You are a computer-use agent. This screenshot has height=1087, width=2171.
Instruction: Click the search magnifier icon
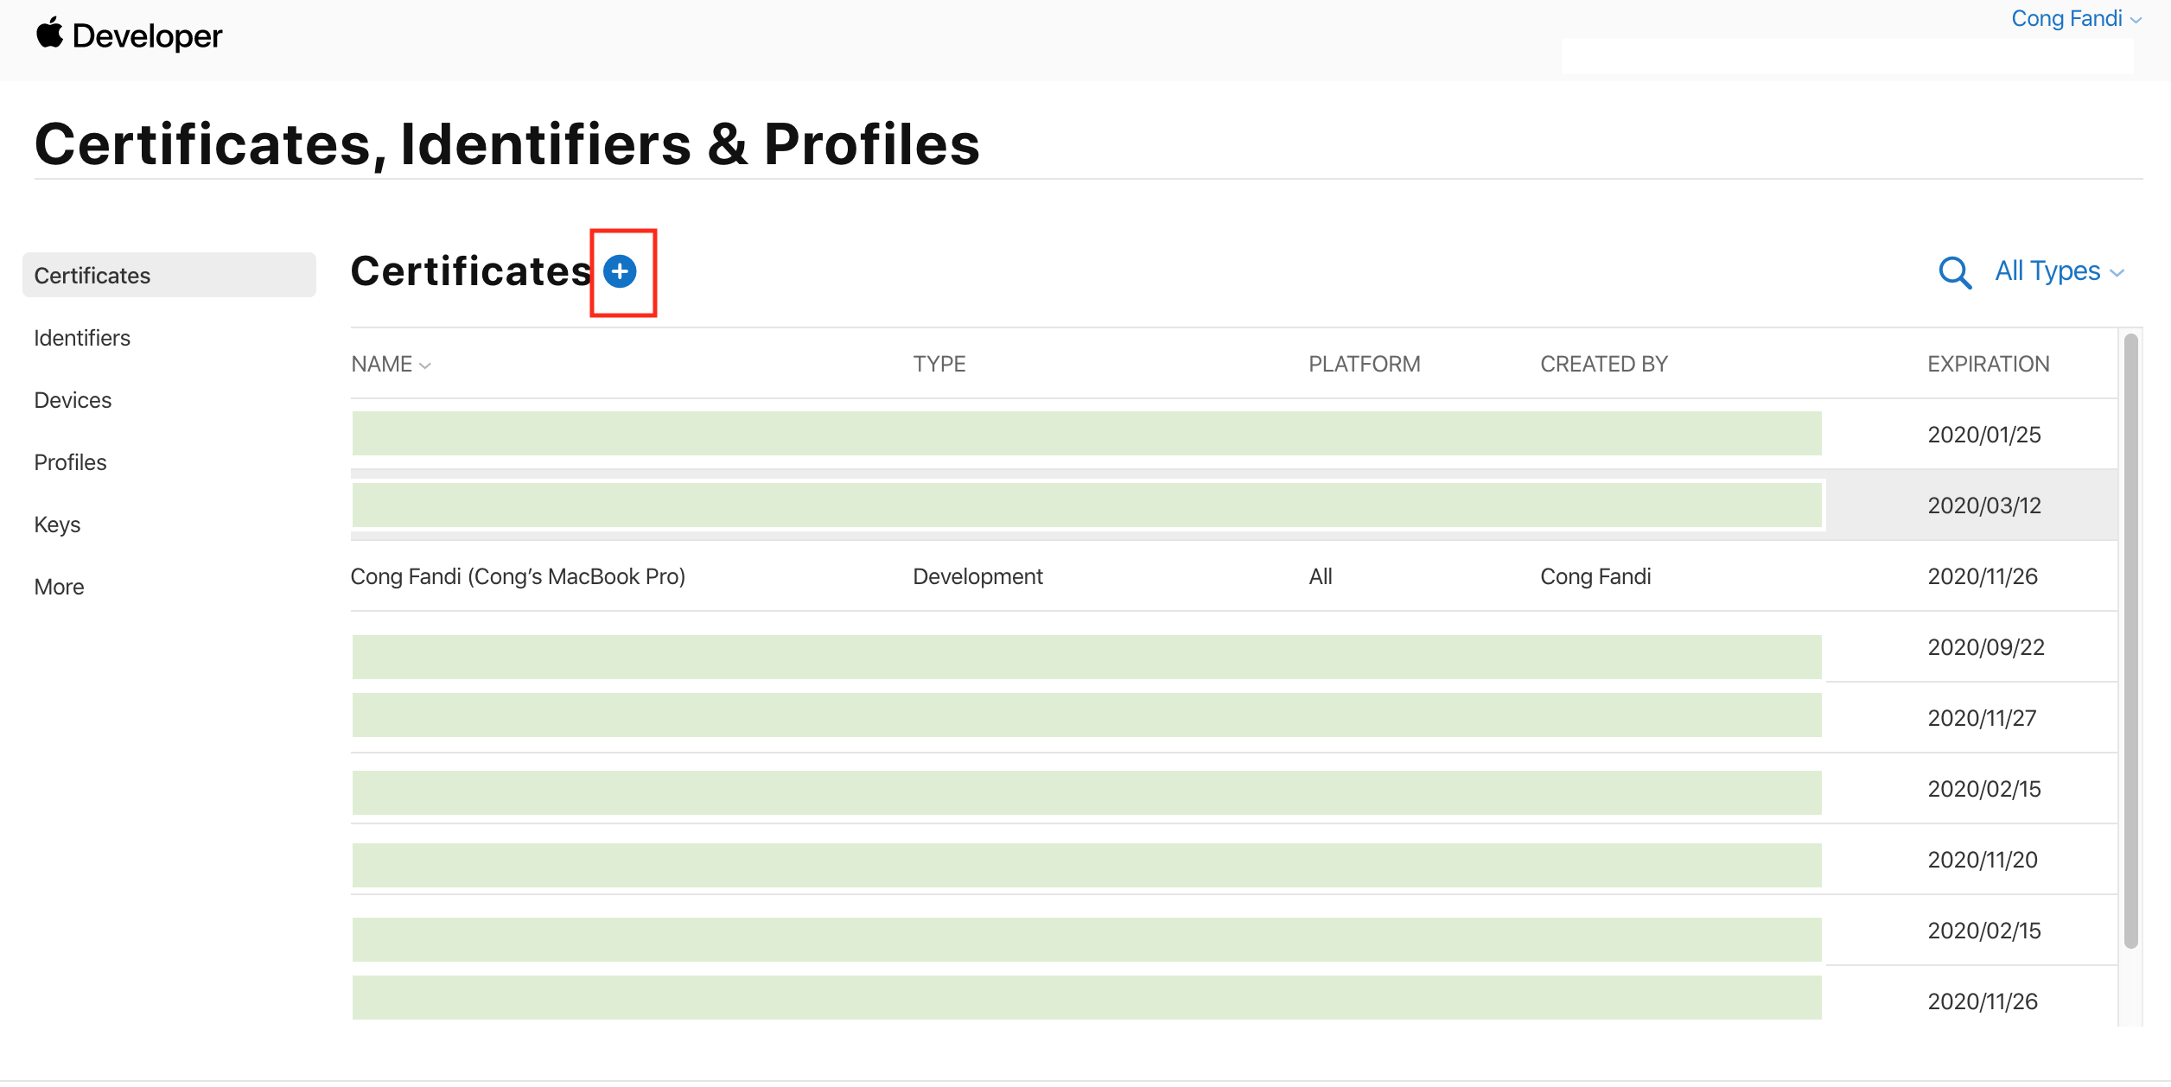(1954, 272)
